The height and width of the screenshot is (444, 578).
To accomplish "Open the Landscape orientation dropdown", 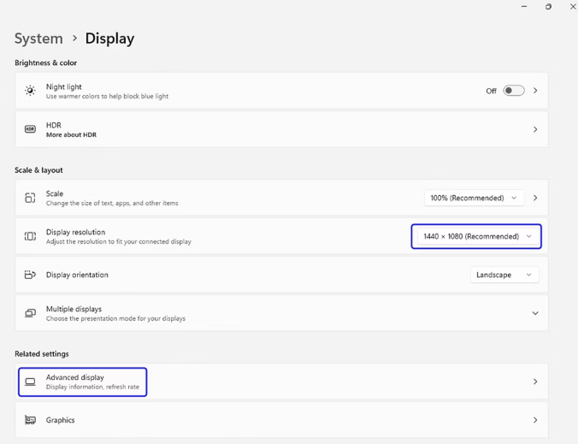I will (x=504, y=275).
